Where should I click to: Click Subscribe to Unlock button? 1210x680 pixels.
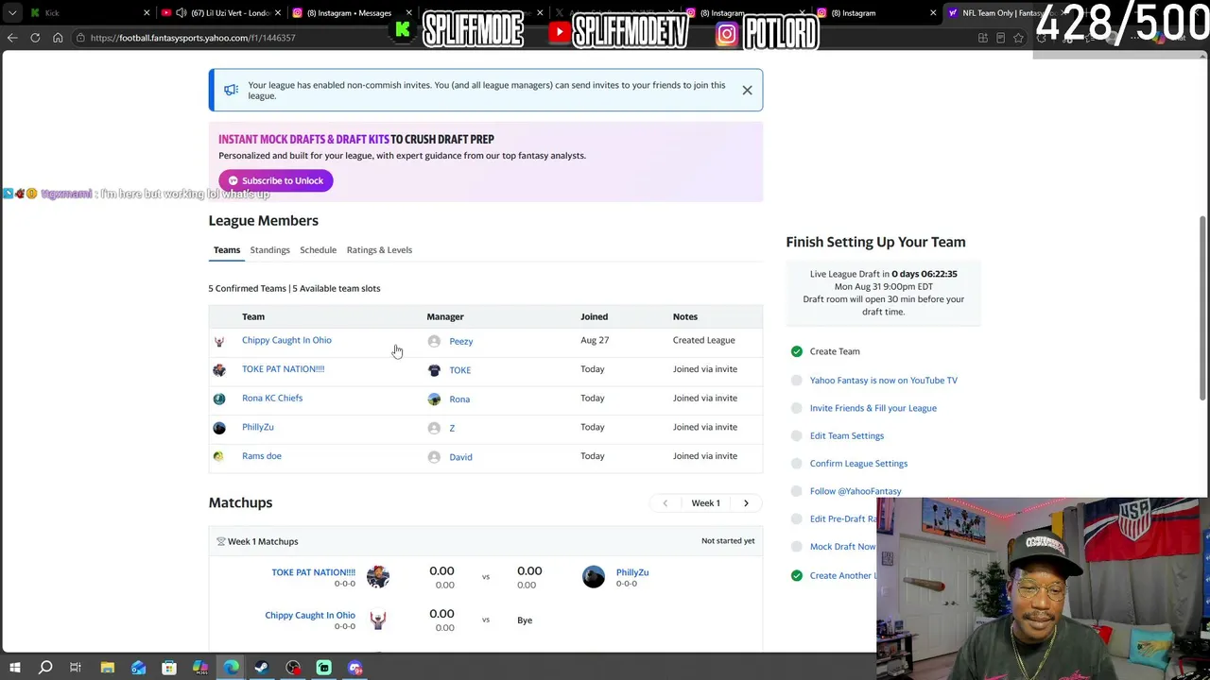click(276, 180)
